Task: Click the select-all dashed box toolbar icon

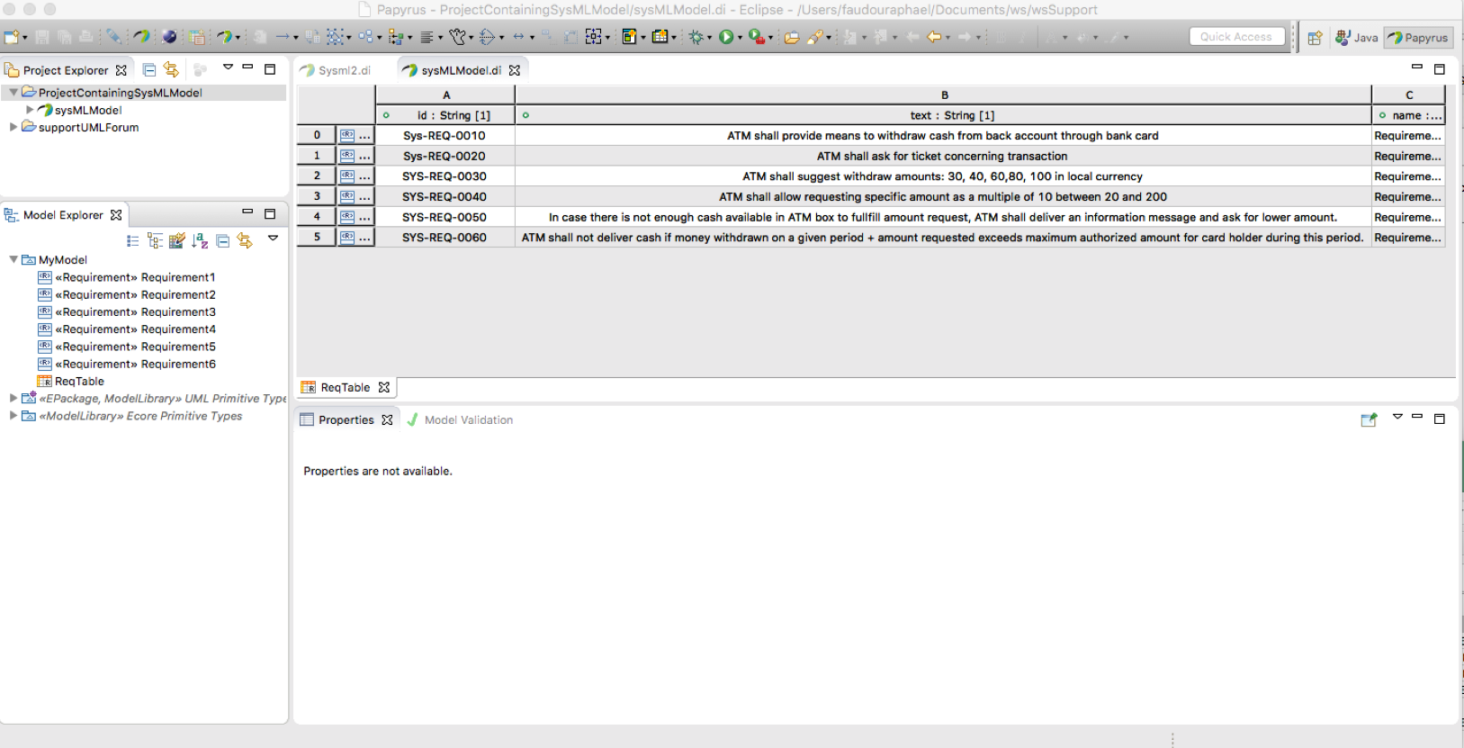Action: tap(335, 37)
